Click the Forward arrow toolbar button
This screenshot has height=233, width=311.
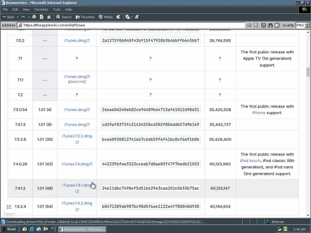[23, 17]
